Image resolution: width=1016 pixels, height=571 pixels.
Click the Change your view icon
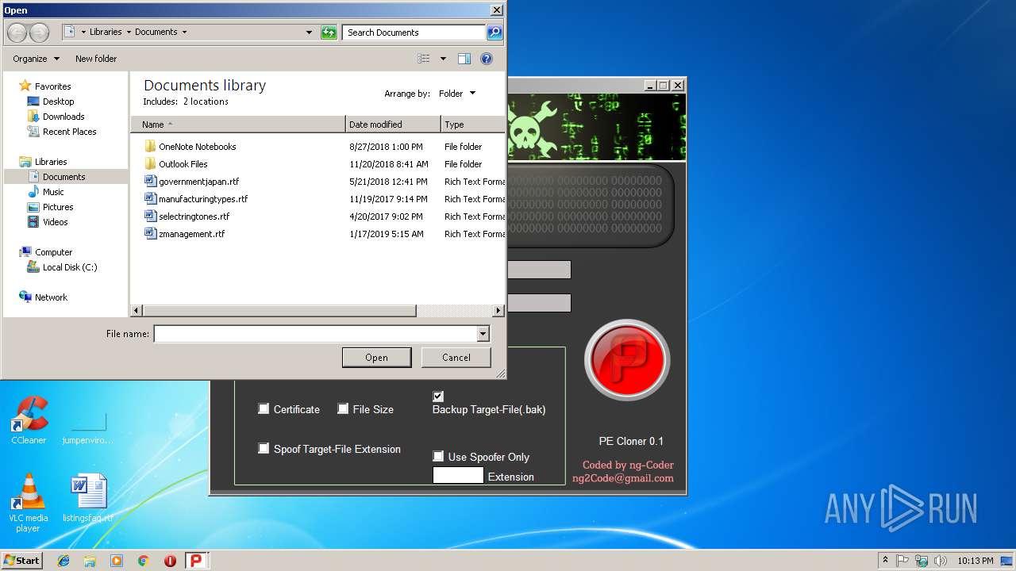point(424,59)
